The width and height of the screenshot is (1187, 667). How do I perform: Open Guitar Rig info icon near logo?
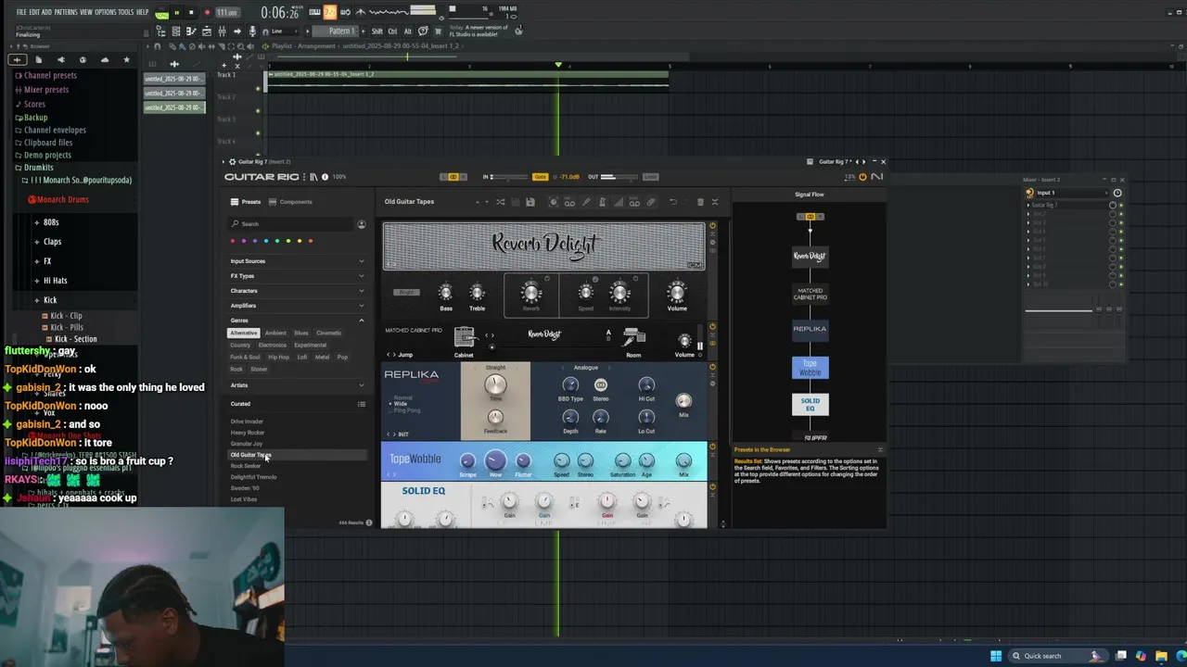pyautogui.click(x=325, y=177)
